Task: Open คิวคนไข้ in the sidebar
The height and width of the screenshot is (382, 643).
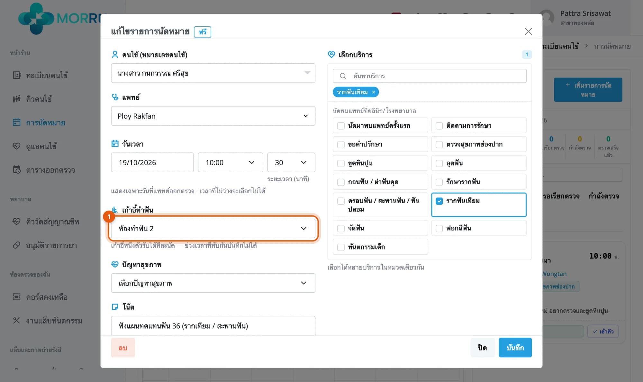Action: point(39,99)
